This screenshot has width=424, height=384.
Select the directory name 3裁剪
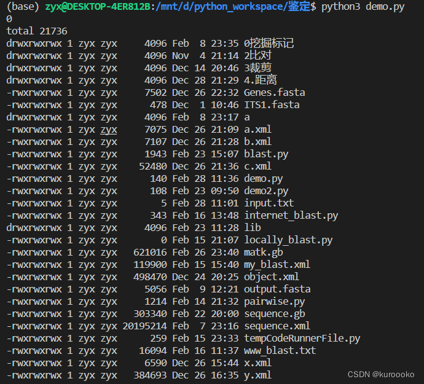point(257,68)
